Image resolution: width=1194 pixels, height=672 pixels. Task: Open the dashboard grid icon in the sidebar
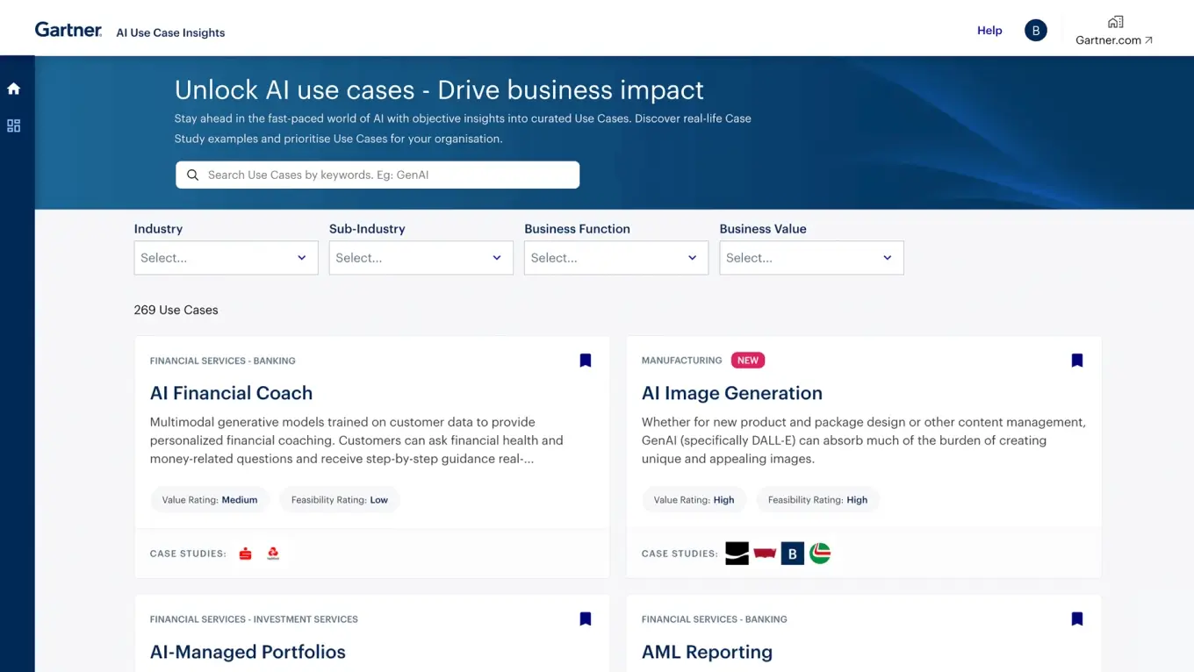click(x=13, y=125)
